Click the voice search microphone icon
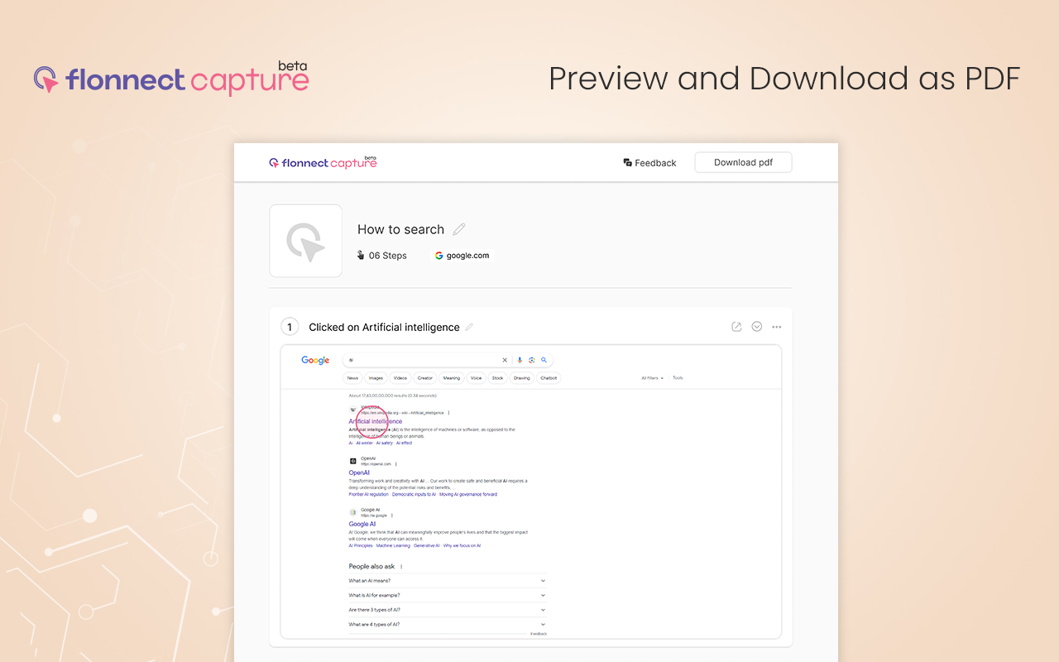Image resolution: width=1059 pixels, height=662 pixels. coord(520,360)
